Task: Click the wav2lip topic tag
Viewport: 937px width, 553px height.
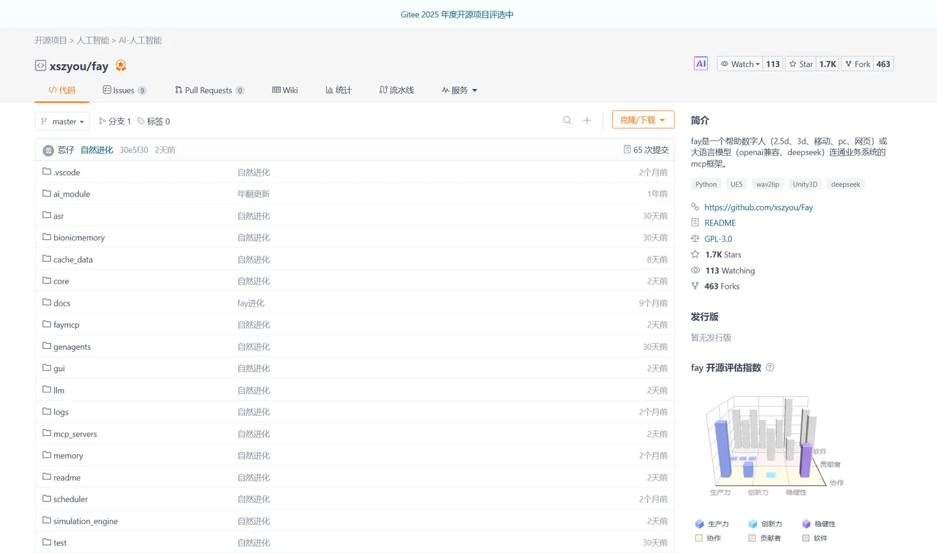Action: click(x=767, y=184)
